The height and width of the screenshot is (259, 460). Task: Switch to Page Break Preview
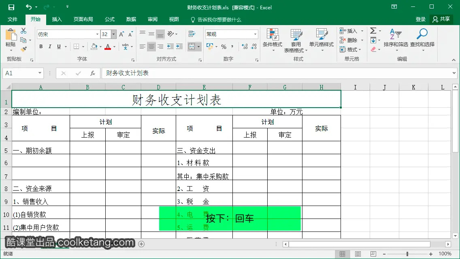point(373,254)
